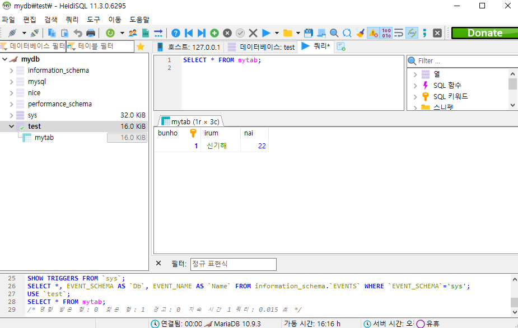The height and width of the screenshot is (328, 518).
Task: Toggle the green highlighted linked arrows icon
Action: pyautogui.click(x=412, y=33)
